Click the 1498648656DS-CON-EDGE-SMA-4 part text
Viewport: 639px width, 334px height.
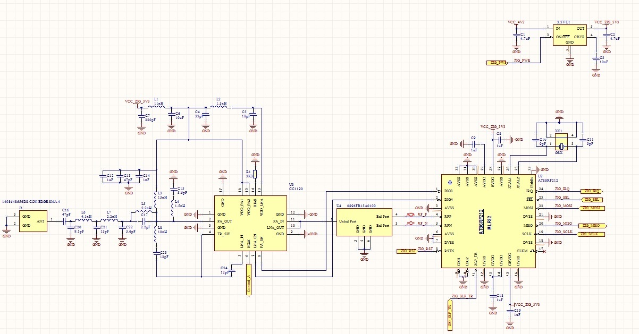pos(32,202)
